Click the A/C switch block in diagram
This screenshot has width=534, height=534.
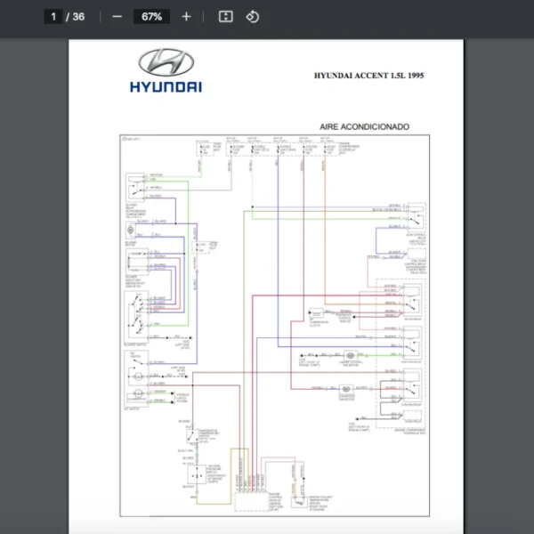135,378
